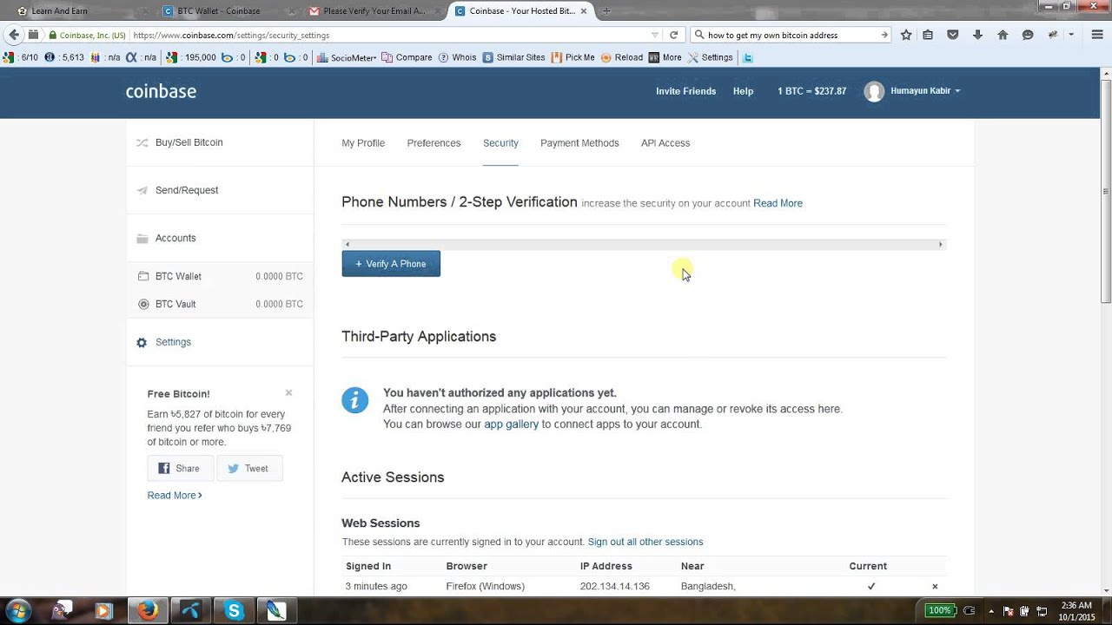1112x625 pixels.
Task: Click Read More beside 2-Step Verification
Action: coord(778,203)
